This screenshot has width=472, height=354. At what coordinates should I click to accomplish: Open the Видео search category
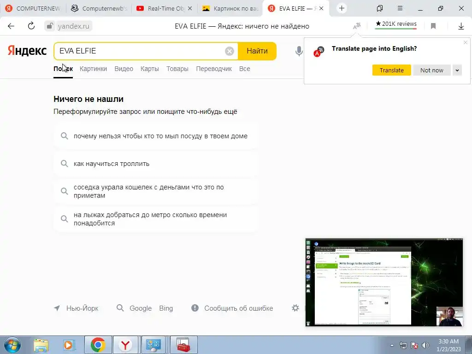[x=124, y=69]
